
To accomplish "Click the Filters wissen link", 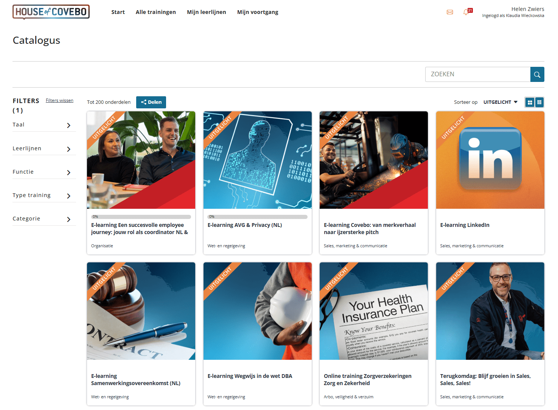I will [59, 100].
